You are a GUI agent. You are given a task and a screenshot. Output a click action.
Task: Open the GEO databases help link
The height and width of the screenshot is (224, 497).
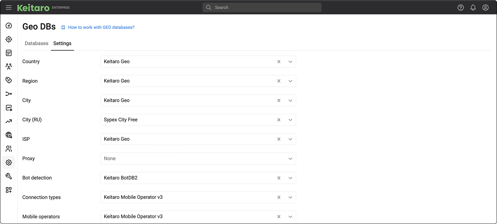click(x=101, y=27)
